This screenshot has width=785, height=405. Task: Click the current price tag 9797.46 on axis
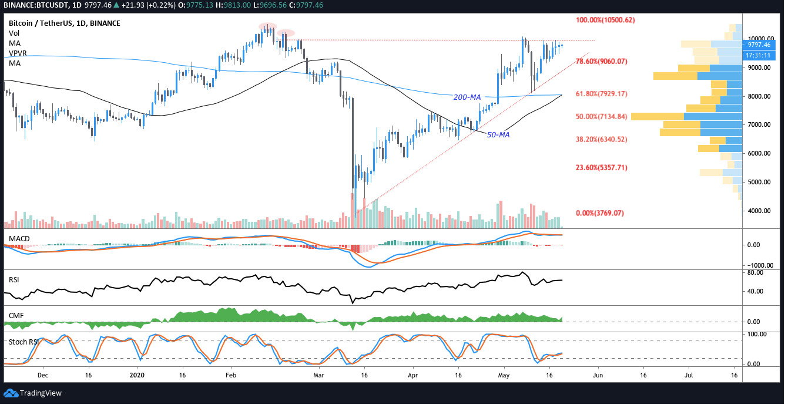pyautogui.click(x=759, y=45)
